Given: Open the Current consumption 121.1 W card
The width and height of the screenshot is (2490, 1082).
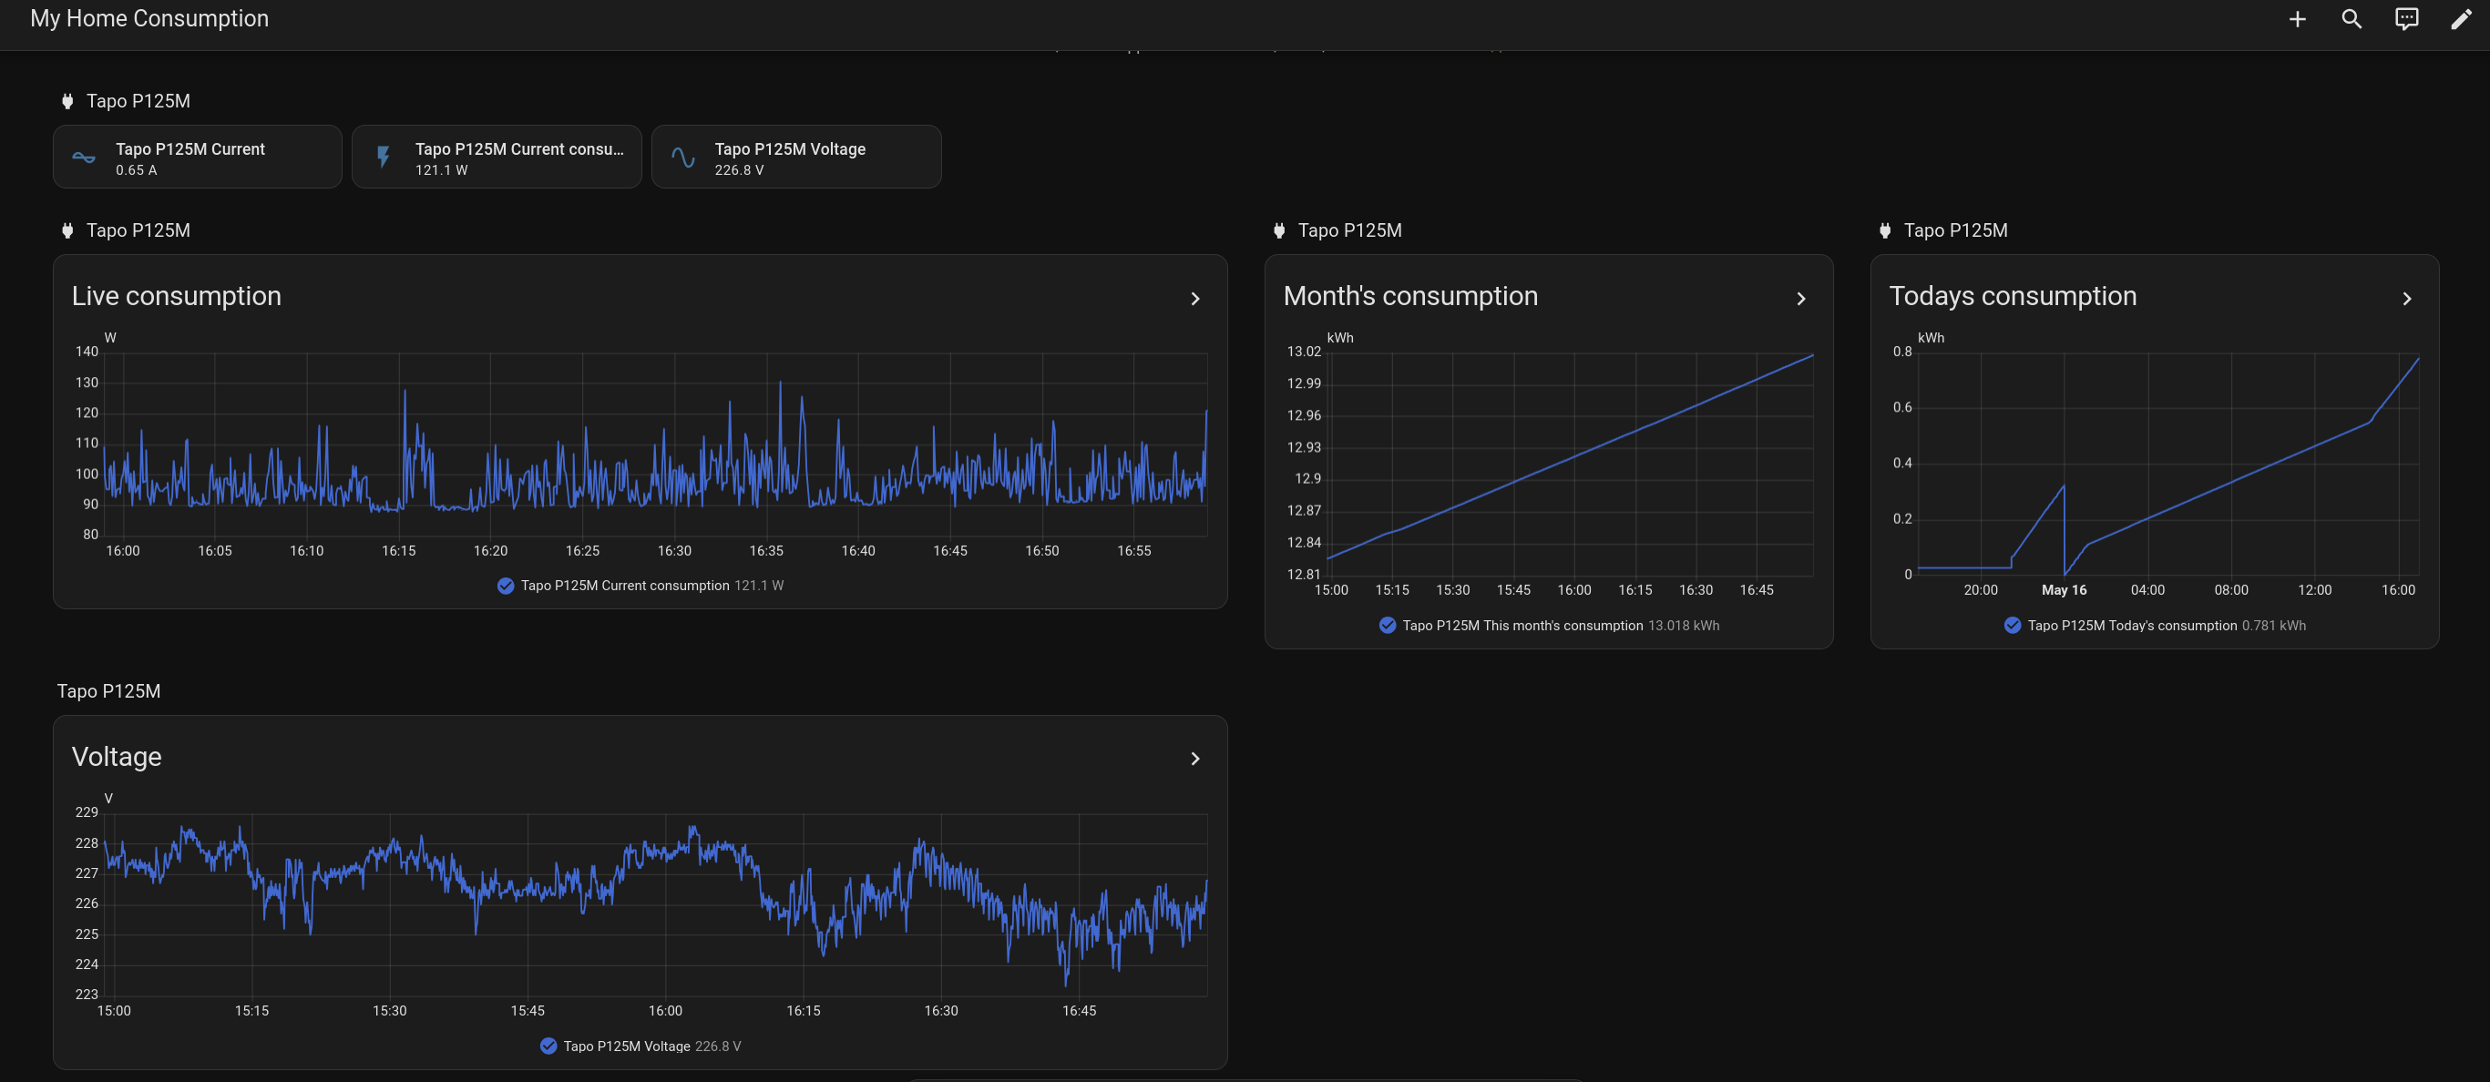Looking at the screenshot, I should click(x=497, y=158).
